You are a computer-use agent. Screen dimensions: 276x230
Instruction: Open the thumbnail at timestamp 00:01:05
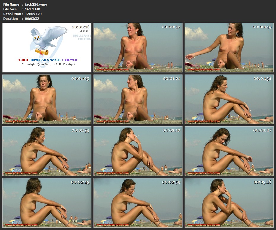47,99
